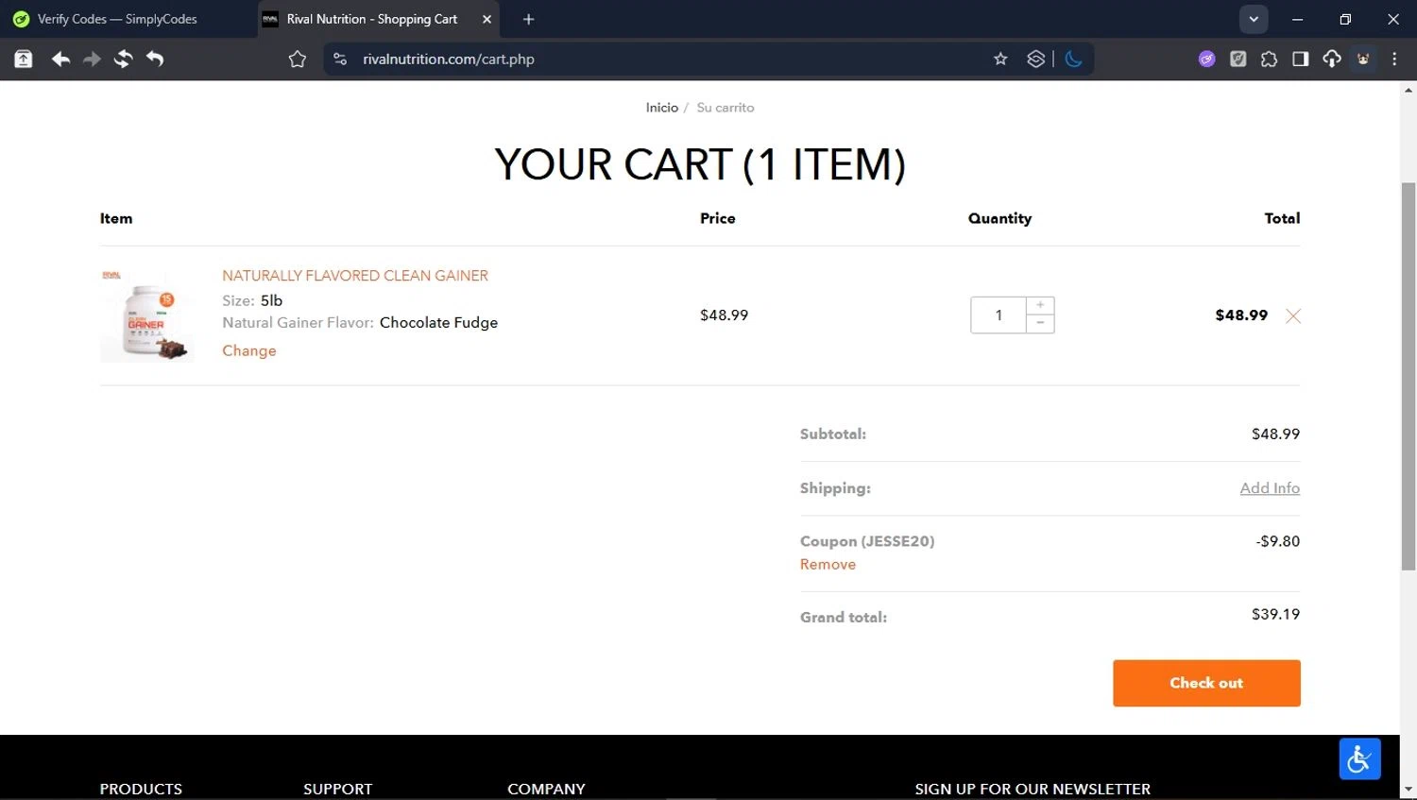The image size is (1417, 800).
Task: Click the reload page icon
Action: click(x=123, y=60)
